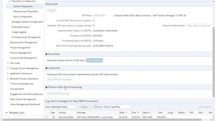Click the log table Refresh button
The width and height of the screenshot is (215, 121).
98,107
